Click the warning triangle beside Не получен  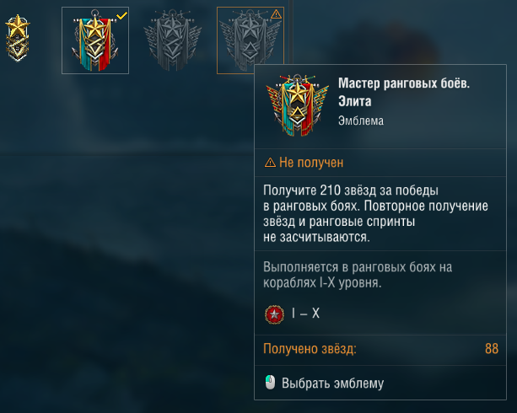tap(270, 163)
